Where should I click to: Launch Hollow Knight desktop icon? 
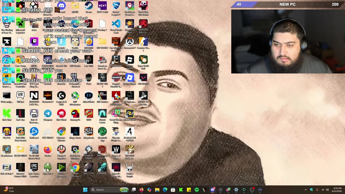click(x=130, y=170)
